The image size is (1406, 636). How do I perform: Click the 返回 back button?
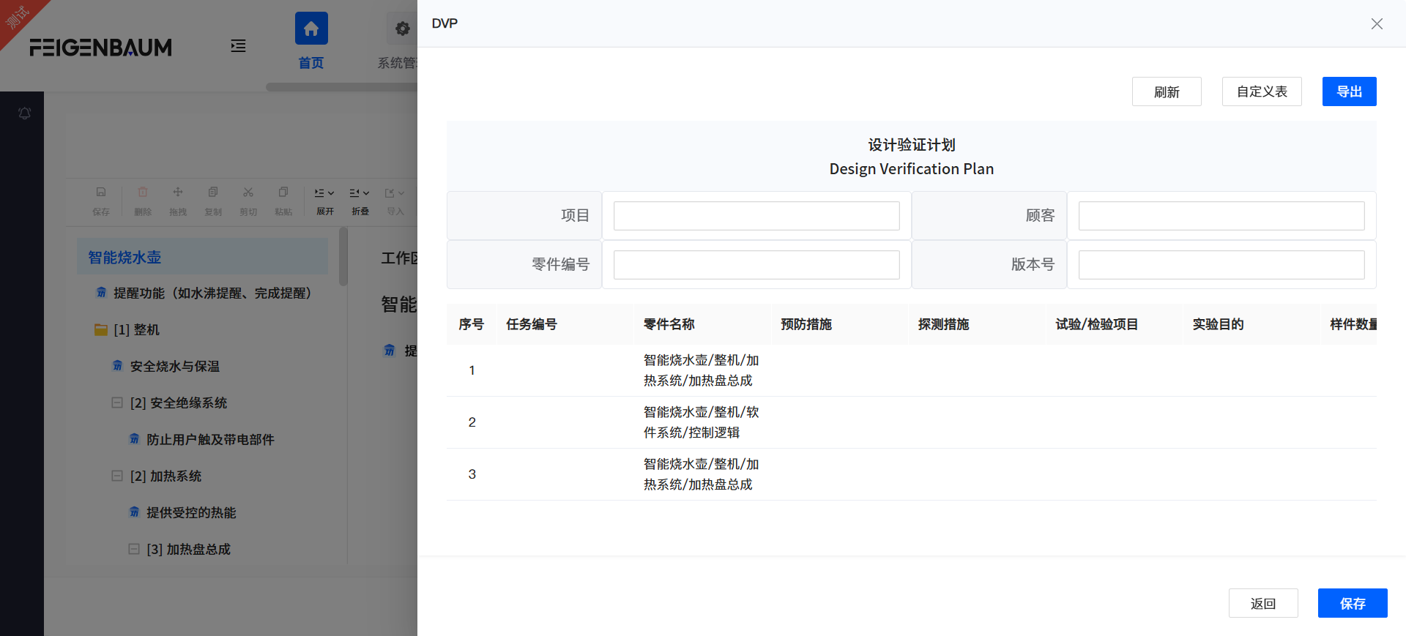coord(1263,603)
